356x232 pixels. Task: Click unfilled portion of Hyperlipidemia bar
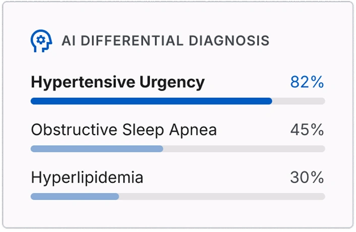(x=222, y=196)
